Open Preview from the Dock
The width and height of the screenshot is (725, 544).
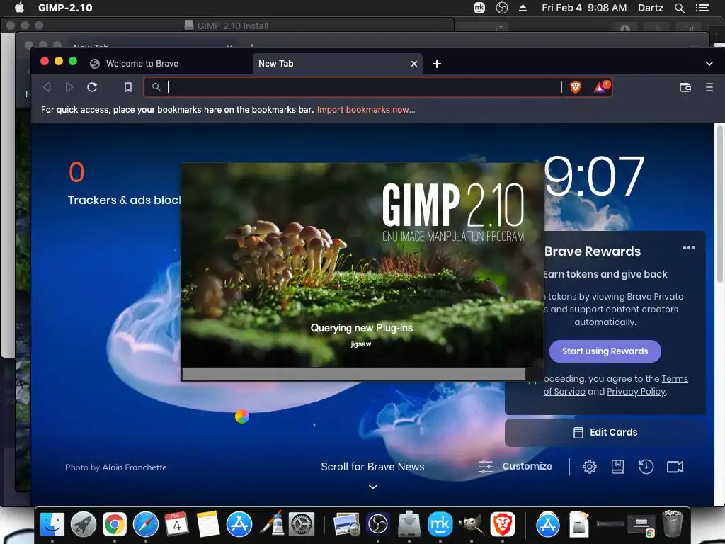(x=347, y=524)
